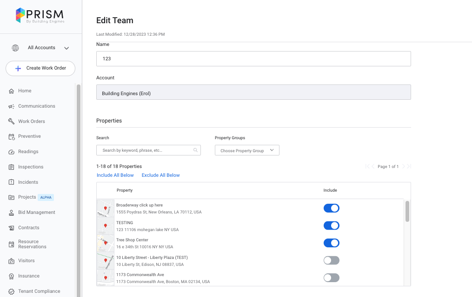The width and height of the screenshot is (472, 297).
Task: Disable the Broaderway click up here toggle
Action: (331, 208)
